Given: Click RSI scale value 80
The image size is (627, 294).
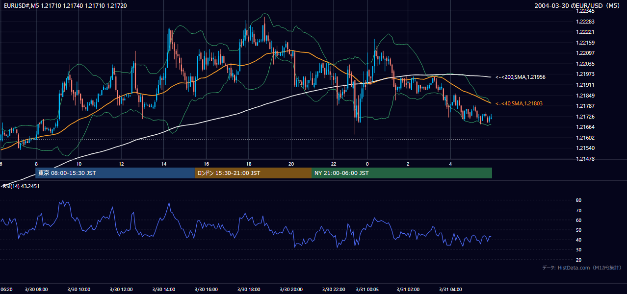Looking at the screenshot, I should (x=578, y=200).
